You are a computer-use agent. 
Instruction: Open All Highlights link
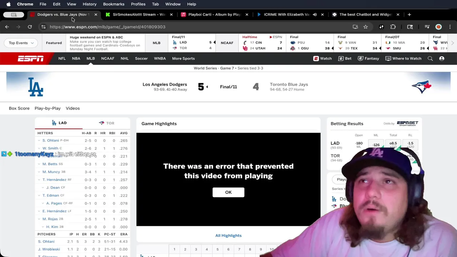pyautogui.click(x=228, y=236)
